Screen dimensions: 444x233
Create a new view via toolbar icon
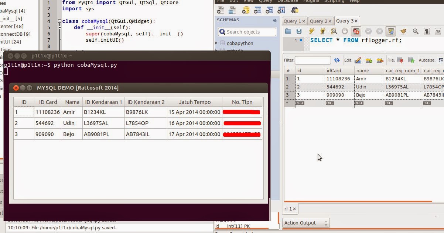click(270, 10)
